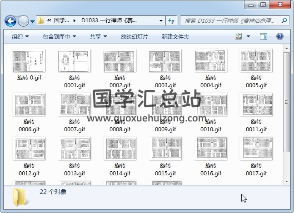This screenshot has height=213, width=294.
Task: Click the 0005.gif file name
Action: tap(256, 85)
